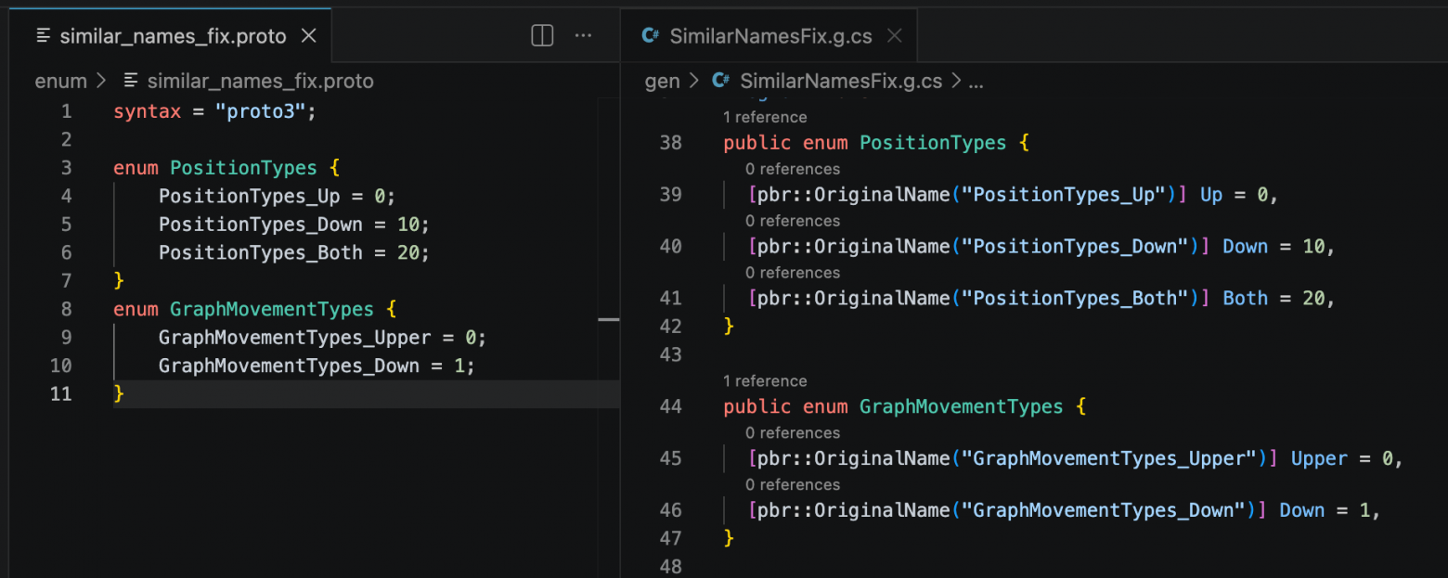
Task: Split the left editor group
Action: tap(542, 36)
